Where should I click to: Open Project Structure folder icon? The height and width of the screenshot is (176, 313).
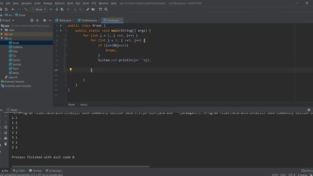(93, 9)
